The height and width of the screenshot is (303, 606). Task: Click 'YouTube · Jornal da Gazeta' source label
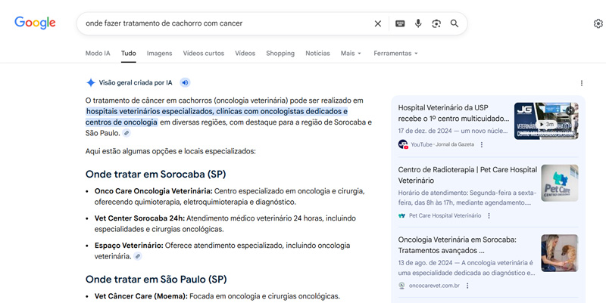[442, 144]
